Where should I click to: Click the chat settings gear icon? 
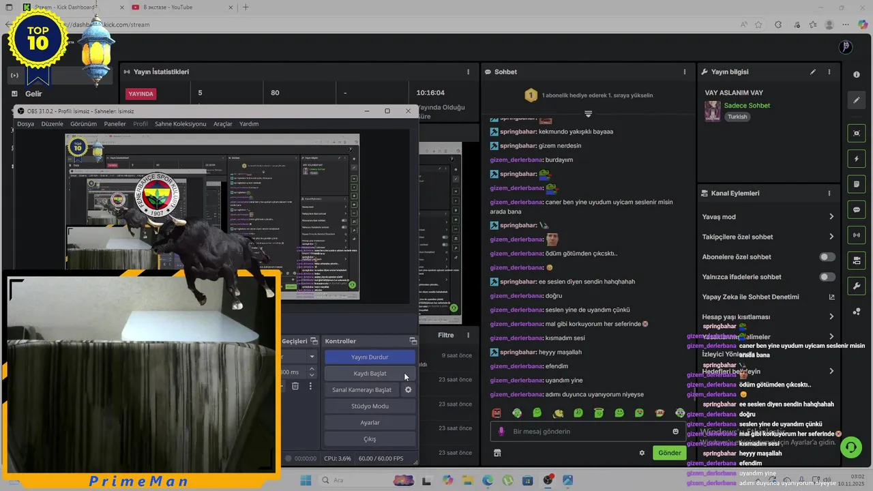point(642,453)
